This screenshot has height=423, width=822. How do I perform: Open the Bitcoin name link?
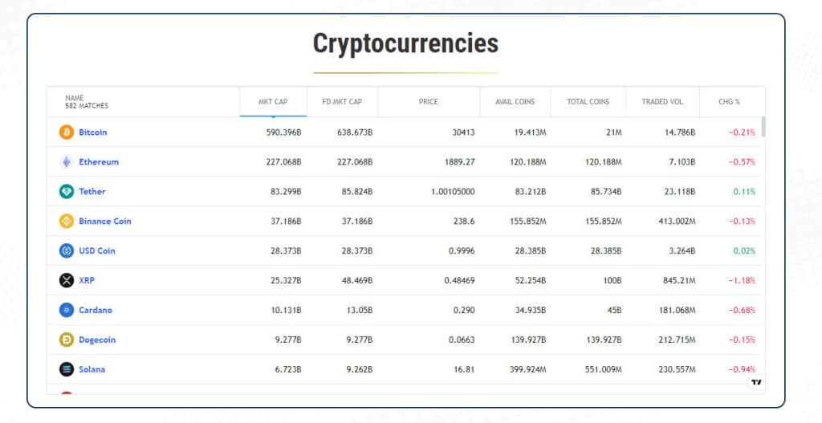pos(93,132)
